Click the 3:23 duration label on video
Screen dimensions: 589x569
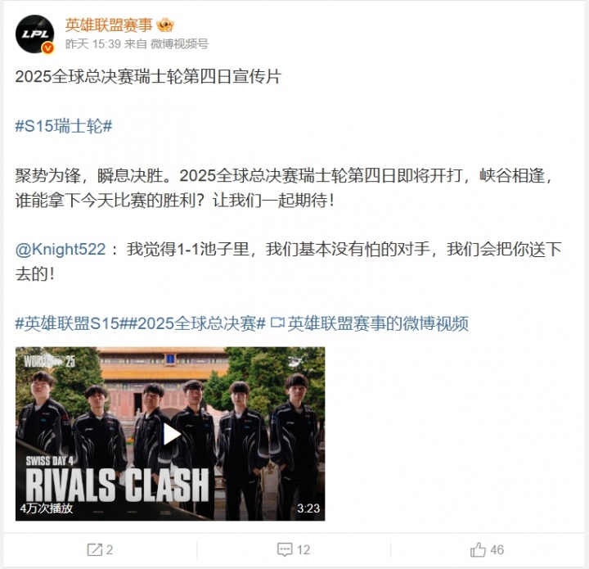[x=308, y=508]
